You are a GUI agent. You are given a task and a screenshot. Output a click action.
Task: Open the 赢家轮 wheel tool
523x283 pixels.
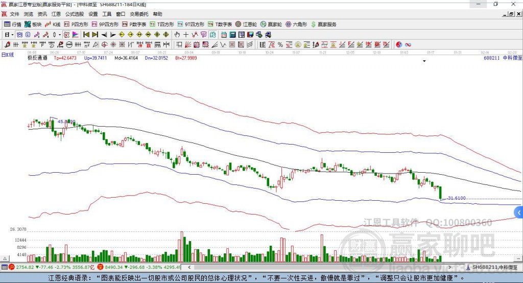point(271,25)
